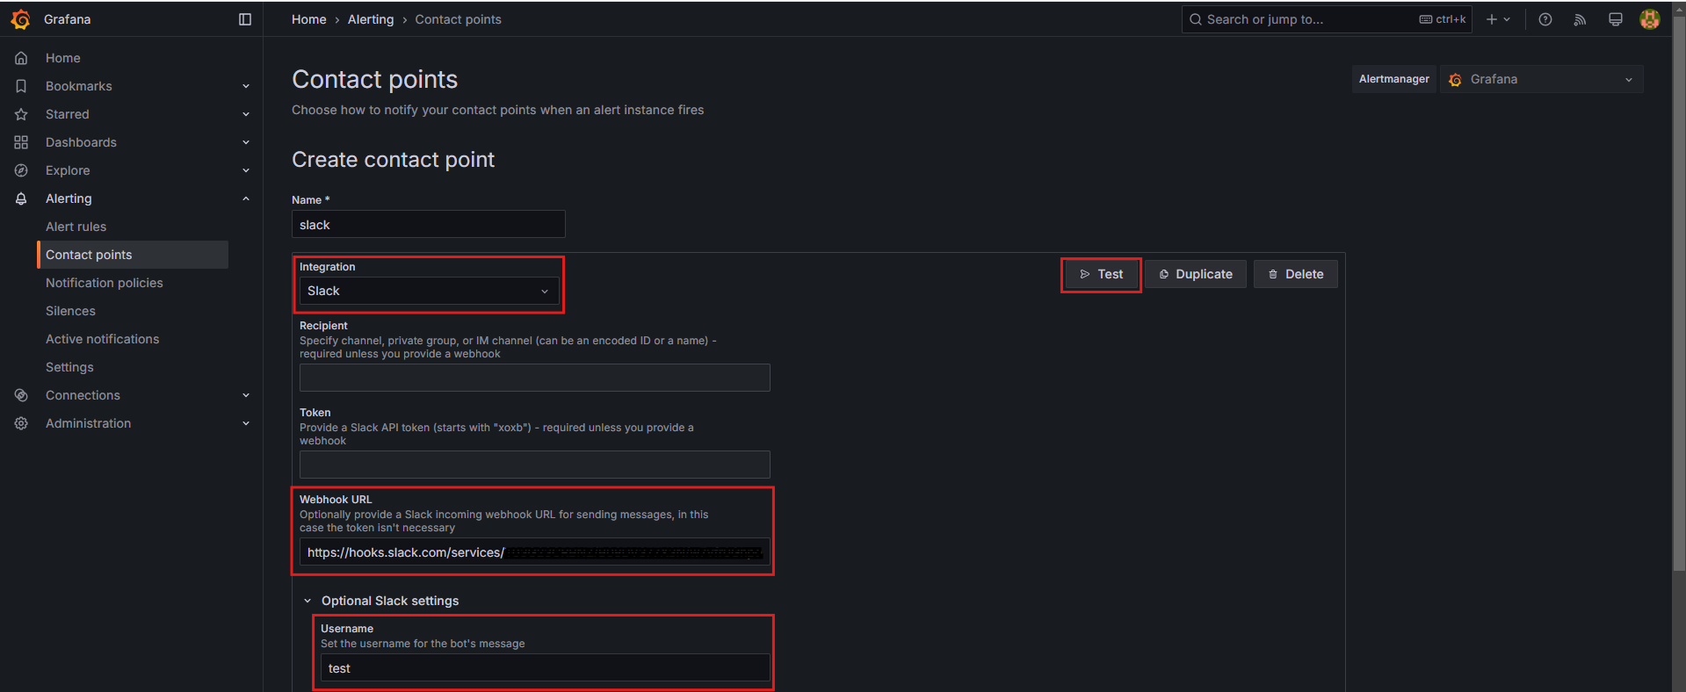The height and width of the screenshot is (692, 1686).
Task: Click Administration label in sidebar
Action: click(x=88, y=423)
